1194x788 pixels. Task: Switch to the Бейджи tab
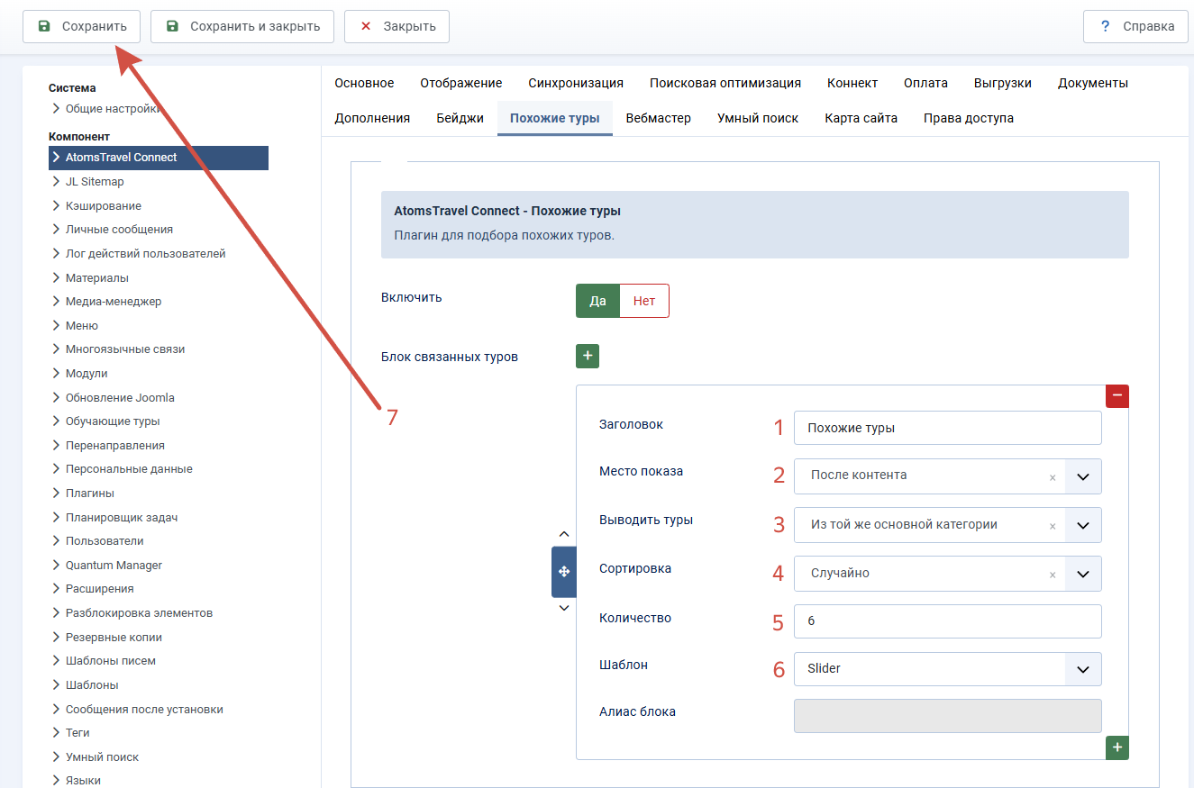tap(460, 118)
